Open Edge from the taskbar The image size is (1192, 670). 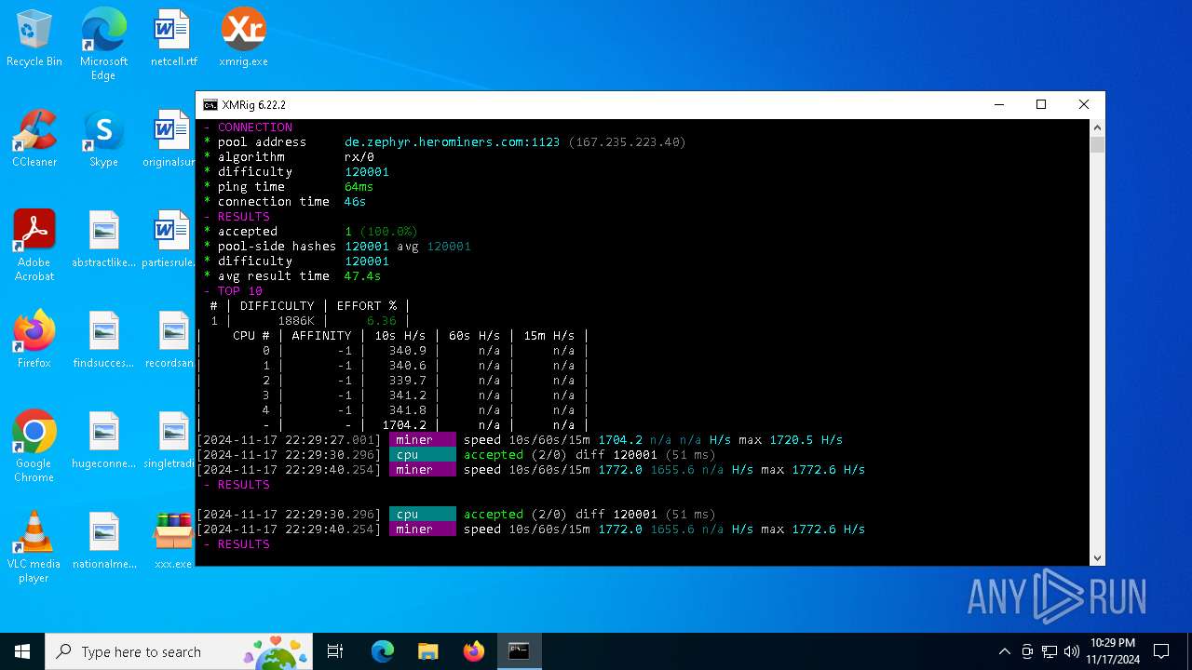[383, 651]
